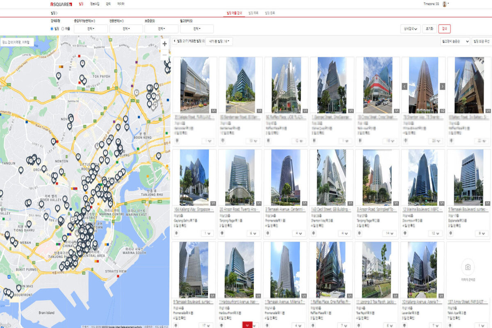This screenshot has width=492, height=328.
Task: Open the 10 Kallang Avenue building photo
Action: pyautogui.click(x=422, y=269)
